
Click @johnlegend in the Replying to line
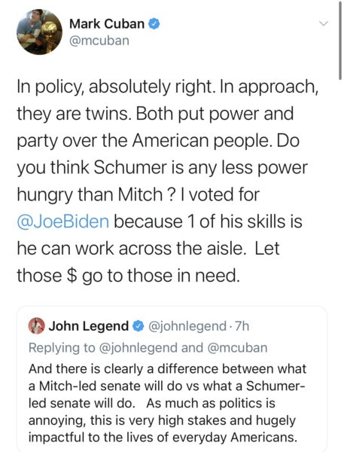coord(139,347)
